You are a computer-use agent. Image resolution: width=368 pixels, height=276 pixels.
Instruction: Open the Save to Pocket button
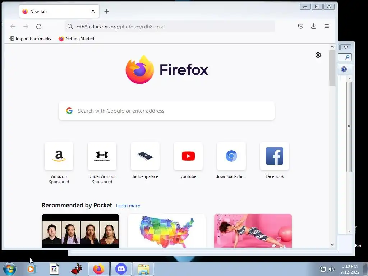pyautogui.click(x=301, y=26)
